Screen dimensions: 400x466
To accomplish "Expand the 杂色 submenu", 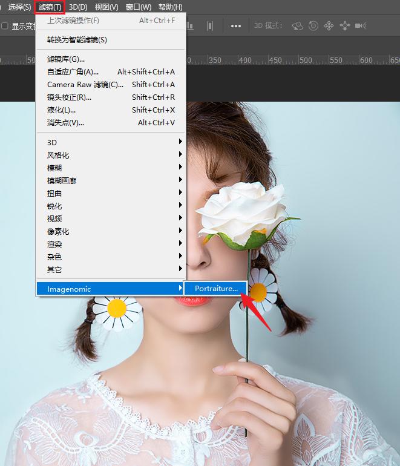I will point(111,257).
